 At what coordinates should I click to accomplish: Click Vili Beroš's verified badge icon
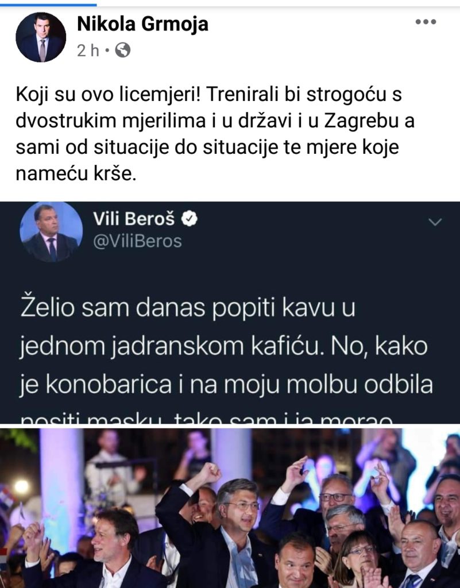(190, 219)
